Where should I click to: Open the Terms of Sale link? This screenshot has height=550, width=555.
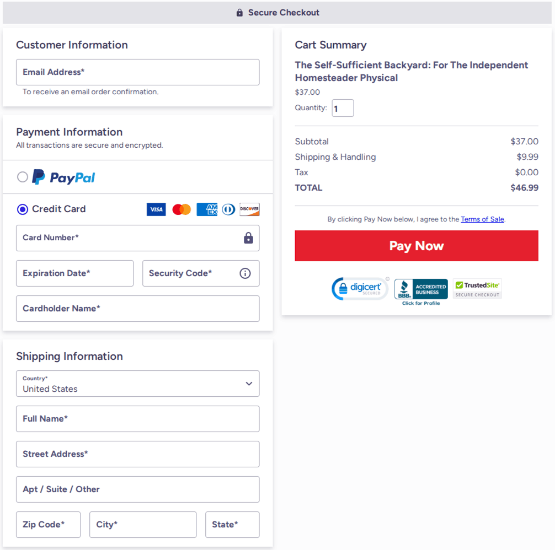click(482, 219)
